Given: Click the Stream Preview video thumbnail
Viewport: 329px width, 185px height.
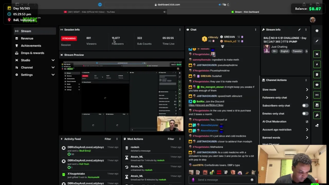Looking at the screenshot, I should coord(122,96).
